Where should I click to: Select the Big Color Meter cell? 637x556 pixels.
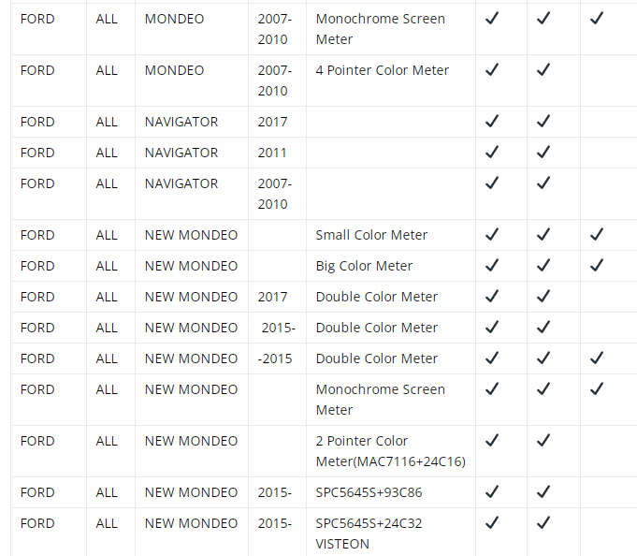click(x=390, y=266)
